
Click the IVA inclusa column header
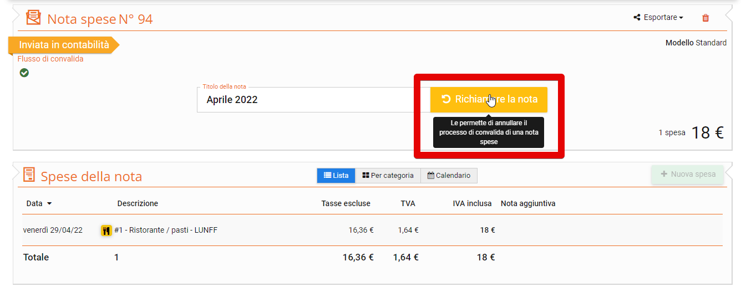click(x=472, y=203)
